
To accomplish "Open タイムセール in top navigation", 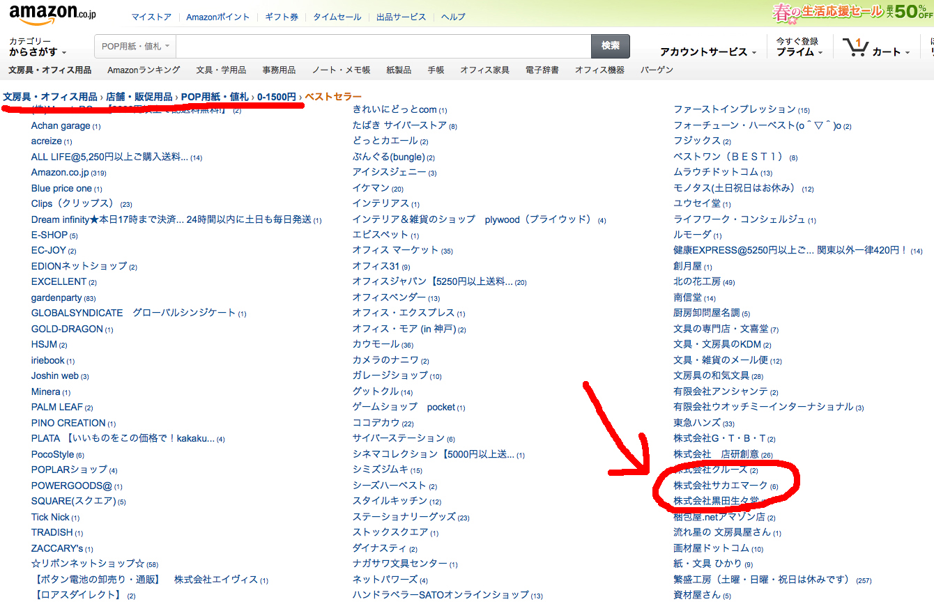I will point(337,17).
